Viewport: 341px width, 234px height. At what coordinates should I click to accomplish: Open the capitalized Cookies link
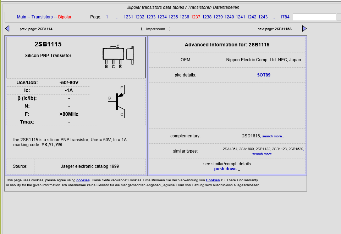[213, 180]
